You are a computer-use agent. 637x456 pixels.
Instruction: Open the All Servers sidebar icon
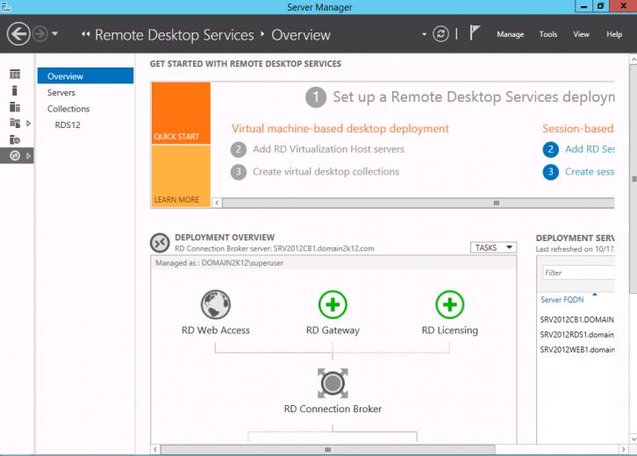[15, 107]
